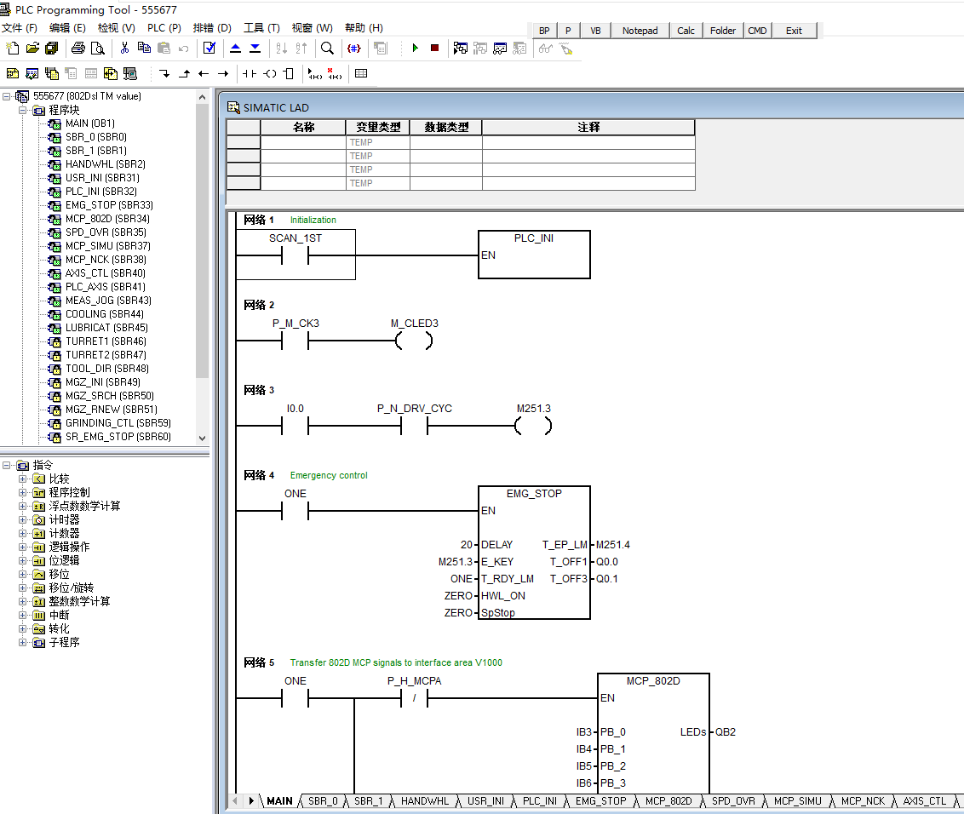This screenshot has width=964, height=814.
Task: Click the scissors cut icon
Action: click(x=124, y=49)
